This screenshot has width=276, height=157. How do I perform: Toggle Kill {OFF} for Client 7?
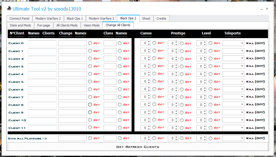point(255,97)
